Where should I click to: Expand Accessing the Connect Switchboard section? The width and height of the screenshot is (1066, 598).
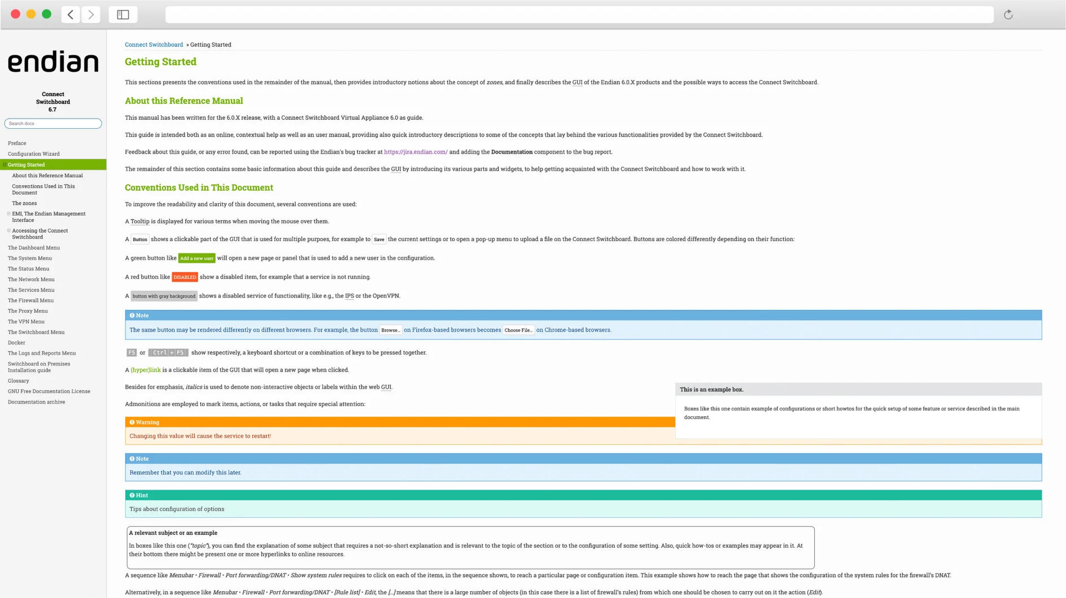click(x=8, y=231)
